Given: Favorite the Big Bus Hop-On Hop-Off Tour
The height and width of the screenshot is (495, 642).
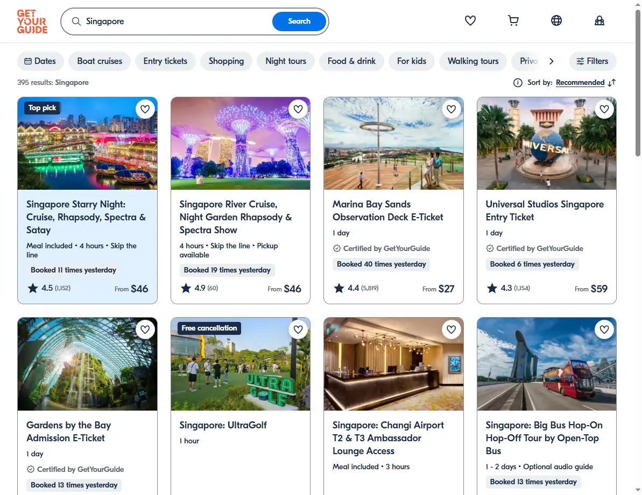Looking at the screenshot, I should (x=604, y=329).
